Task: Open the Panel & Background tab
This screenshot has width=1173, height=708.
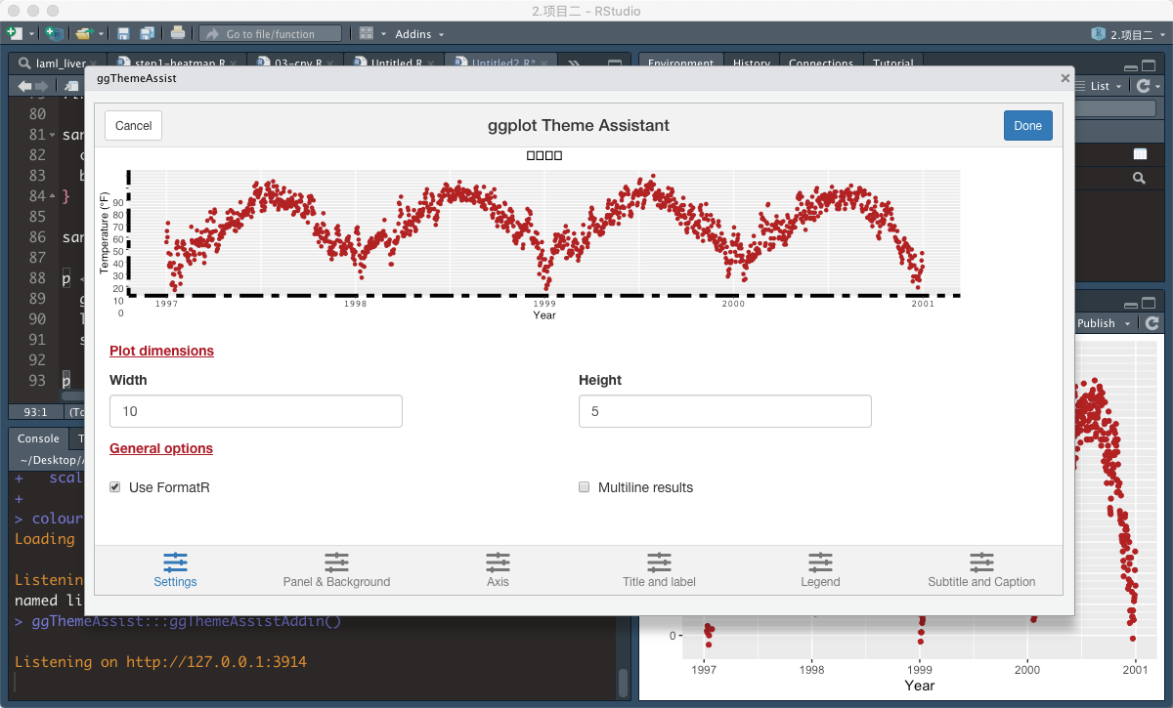Action: point(336,569)
